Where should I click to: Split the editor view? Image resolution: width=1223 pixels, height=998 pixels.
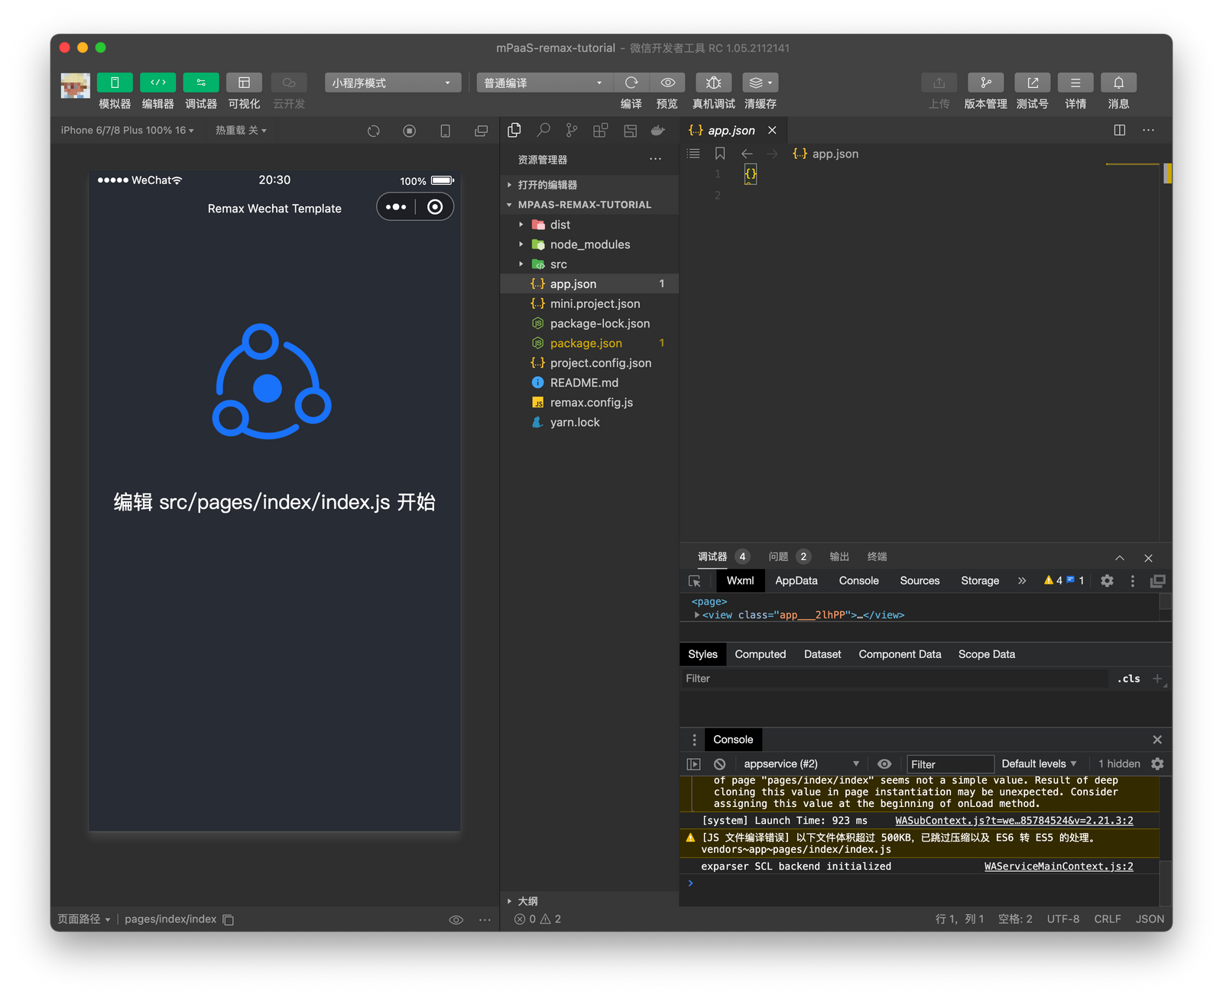tap(1120, 131)
